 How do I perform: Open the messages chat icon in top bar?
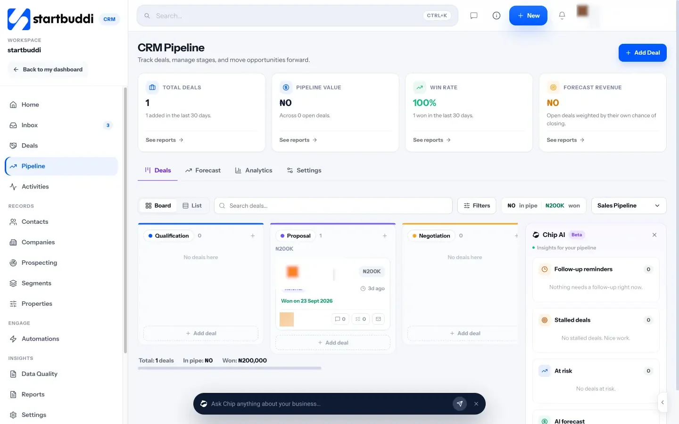474,16
